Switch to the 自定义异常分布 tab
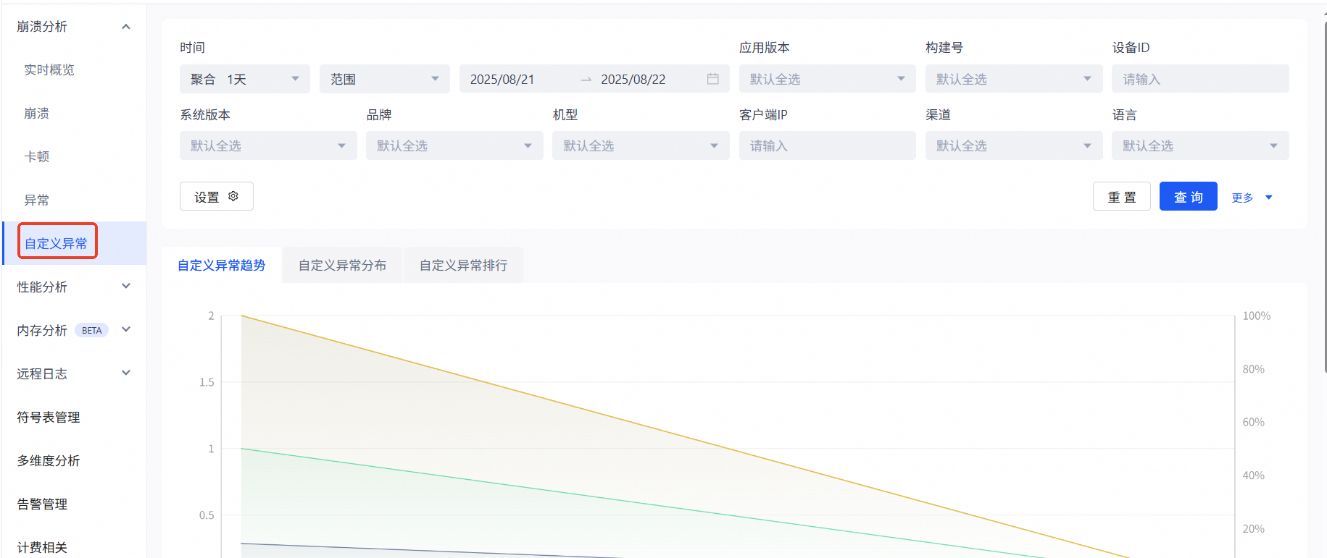The height and width of the screenshot is (558, 1327). click(342, 265)
